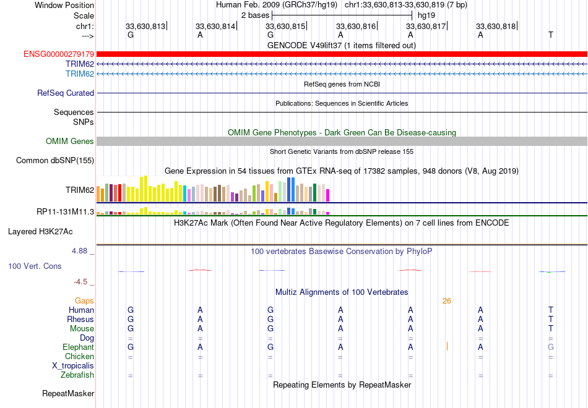Open OMIM Genes track label

[x=70, y=141]
